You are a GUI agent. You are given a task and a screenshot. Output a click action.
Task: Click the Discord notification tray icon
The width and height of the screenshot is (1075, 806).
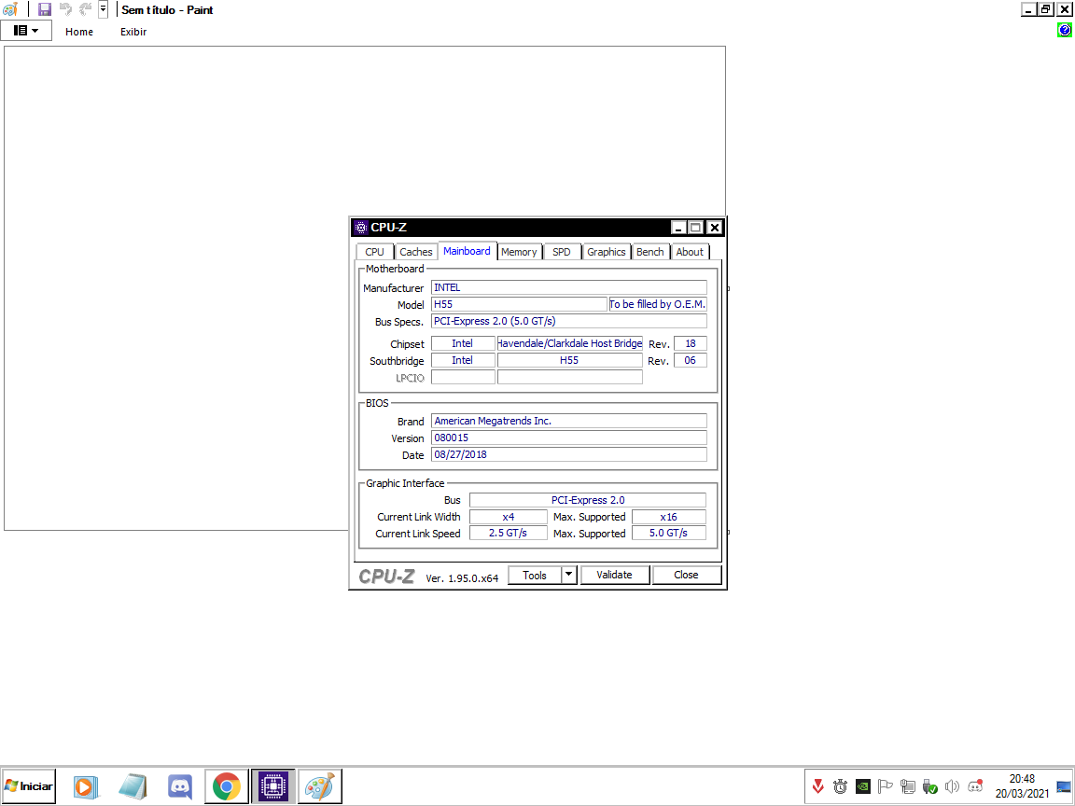pos(975,786)
